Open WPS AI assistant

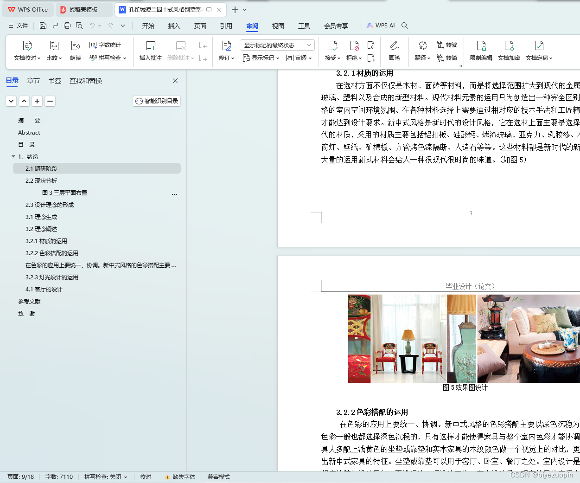[381, 26]
